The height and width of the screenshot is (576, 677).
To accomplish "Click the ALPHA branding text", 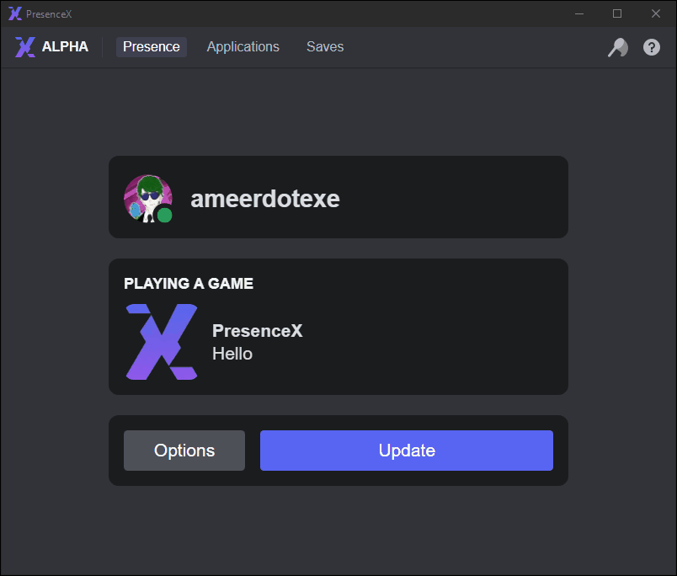I will (x=67, y=46).
